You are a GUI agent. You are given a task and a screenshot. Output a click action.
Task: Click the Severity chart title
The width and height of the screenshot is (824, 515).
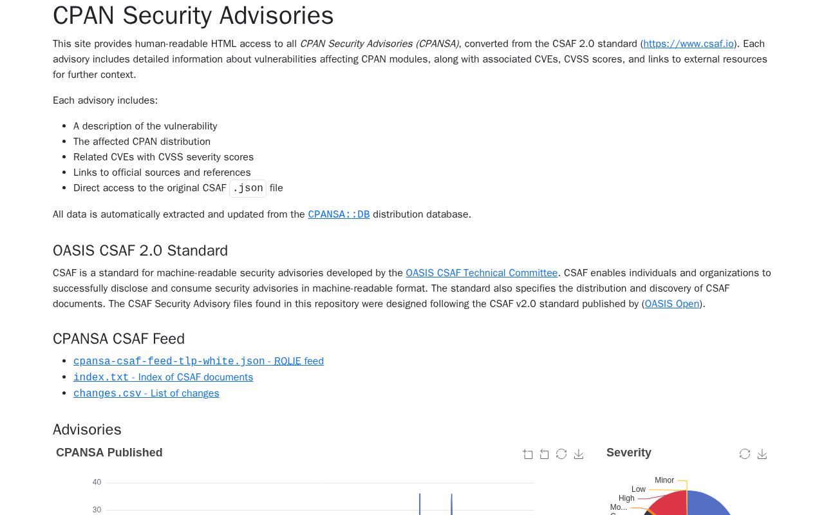click(629, 453)
